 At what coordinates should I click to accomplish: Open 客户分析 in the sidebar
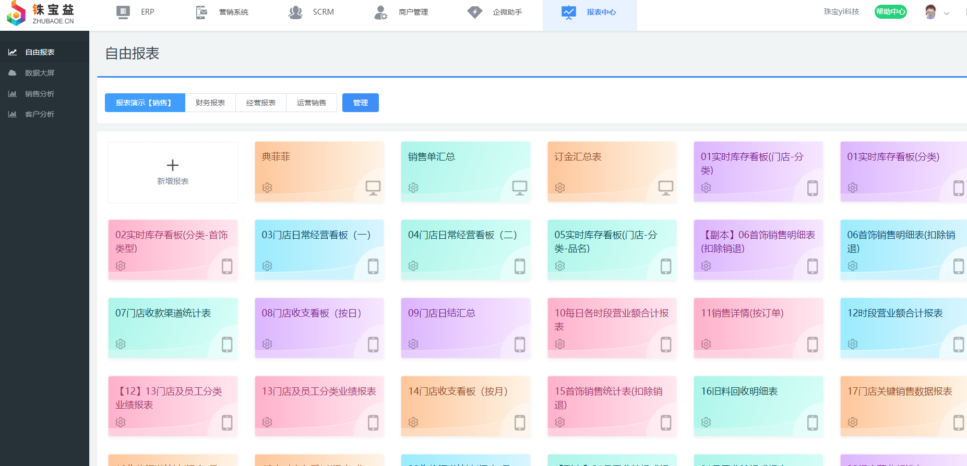tap(44, 114)
